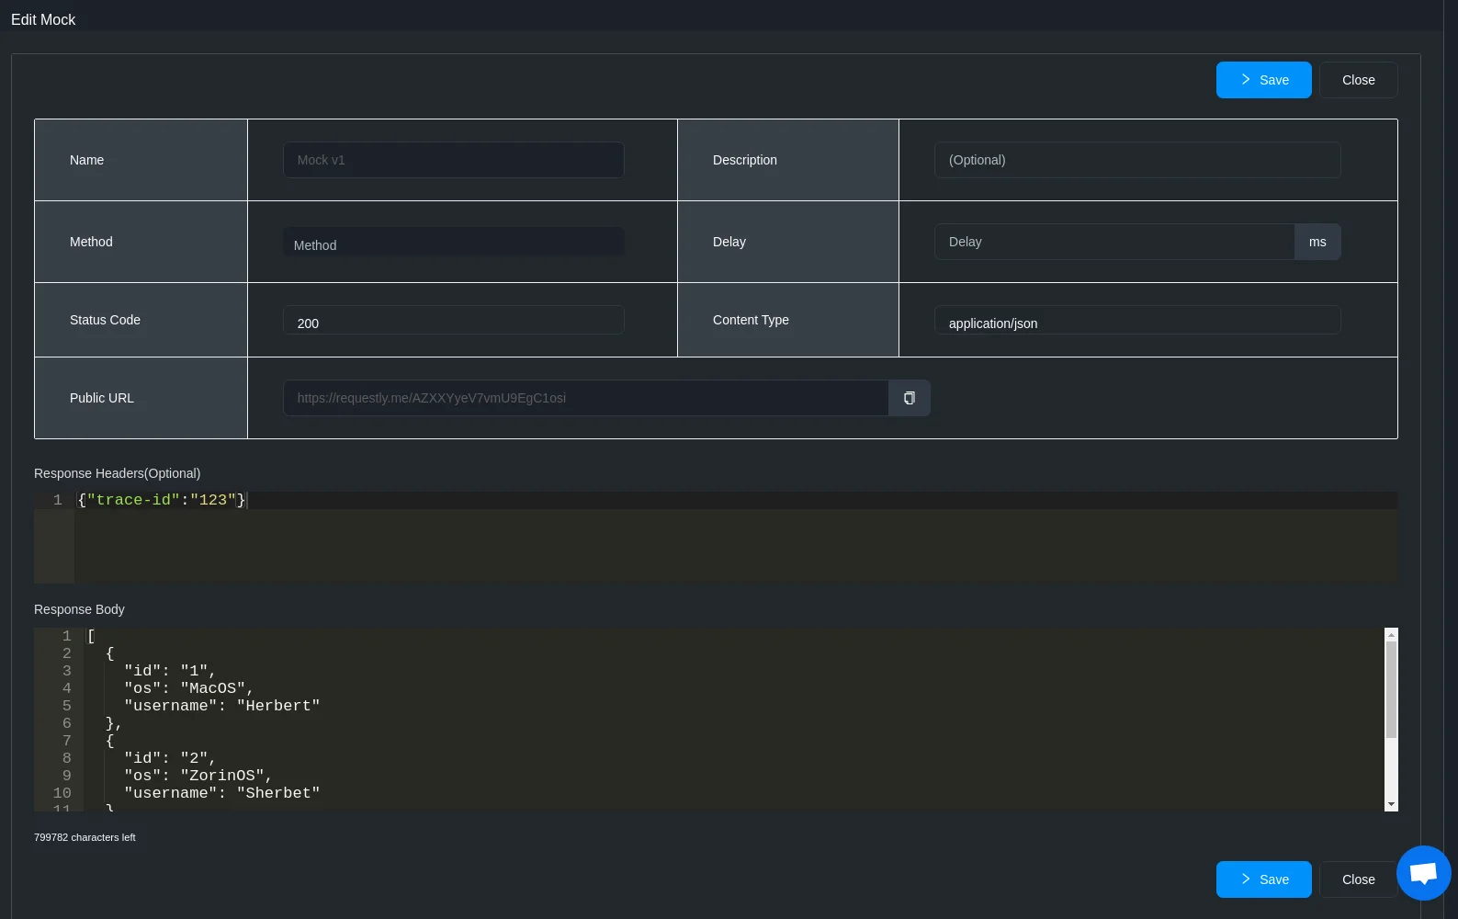Click the Public URL text field
This screenshot has width=1458, height=919.
tap(585, 398)
